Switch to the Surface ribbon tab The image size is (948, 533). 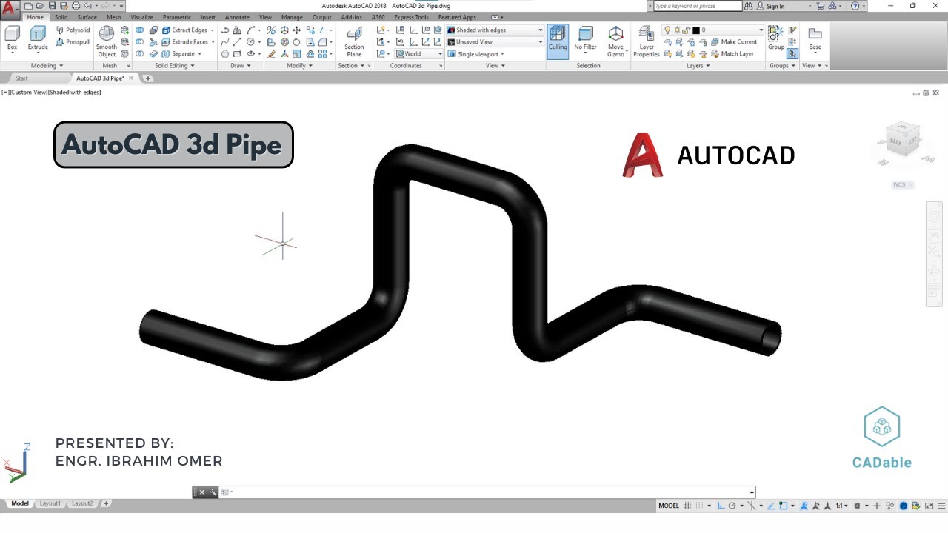87,17
